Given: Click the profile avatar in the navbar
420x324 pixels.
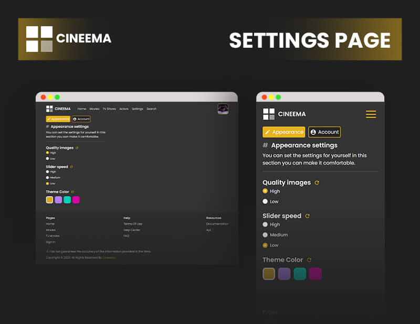Looking at the screenshot, I should [x=223, y=109].
